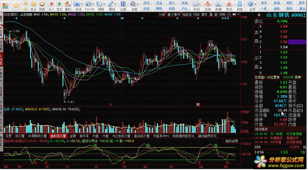This screenshot has height=170, width=308.
Task: Select the 虚拟成交量 tab
Action: click(58, 136)
